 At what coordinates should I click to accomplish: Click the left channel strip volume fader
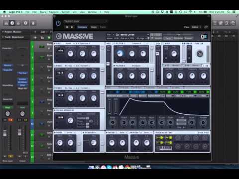pyautogui.click(x=5, y=133)
